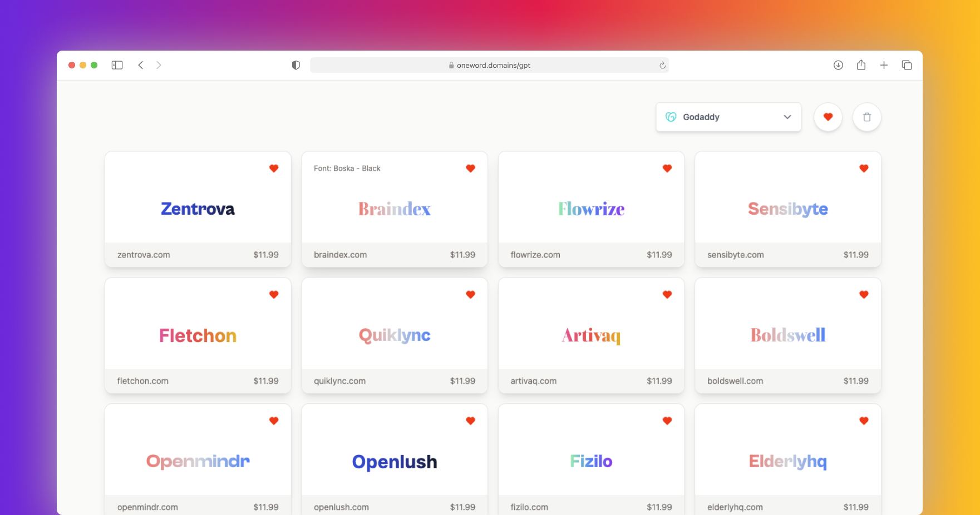Click the artivaq.com domain text
This screenshot has height=515, width=980.
(533, 381)
